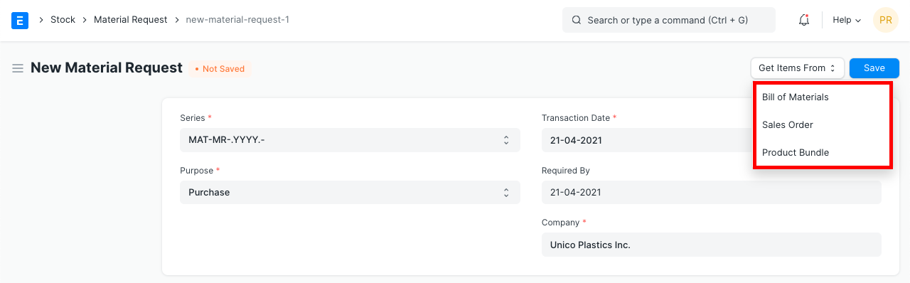Open the notifications bell icon
This screenshot has height=283, width=910.
coord(804,20)
